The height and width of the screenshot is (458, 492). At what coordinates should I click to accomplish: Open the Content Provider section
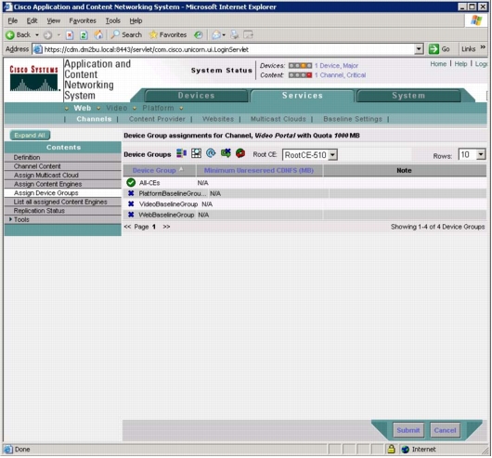click(x=157, y=119)
